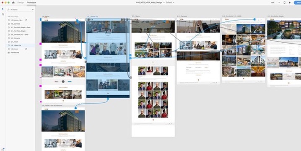301x151 pixels.
Task: Click the 2.2_Careers canvas artboard title
Action: coord(182,16)
